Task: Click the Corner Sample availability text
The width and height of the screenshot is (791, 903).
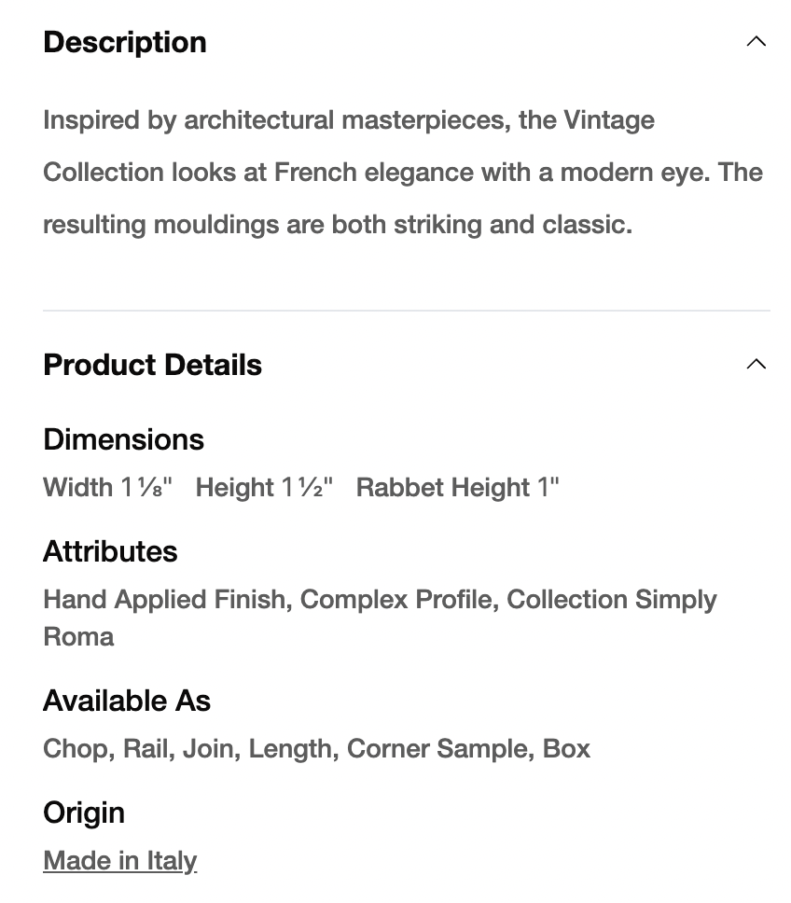Action: (437, 748)
